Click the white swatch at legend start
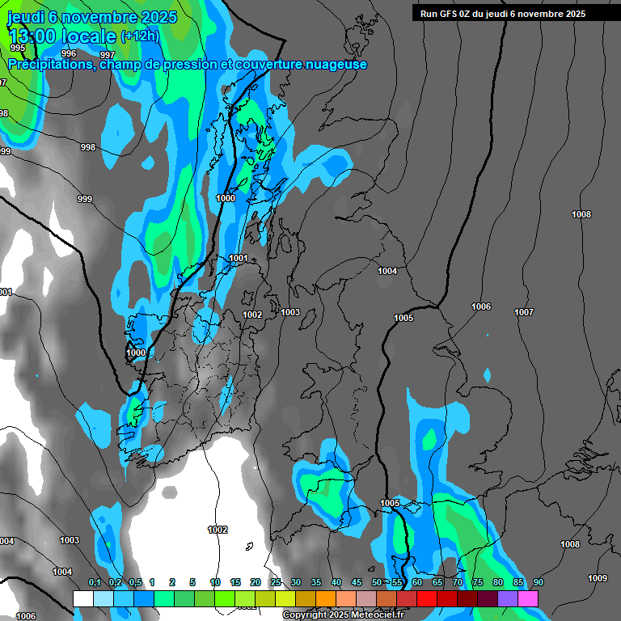The height and width of the screenshot is (621, 621). click(x=83, y=598)
